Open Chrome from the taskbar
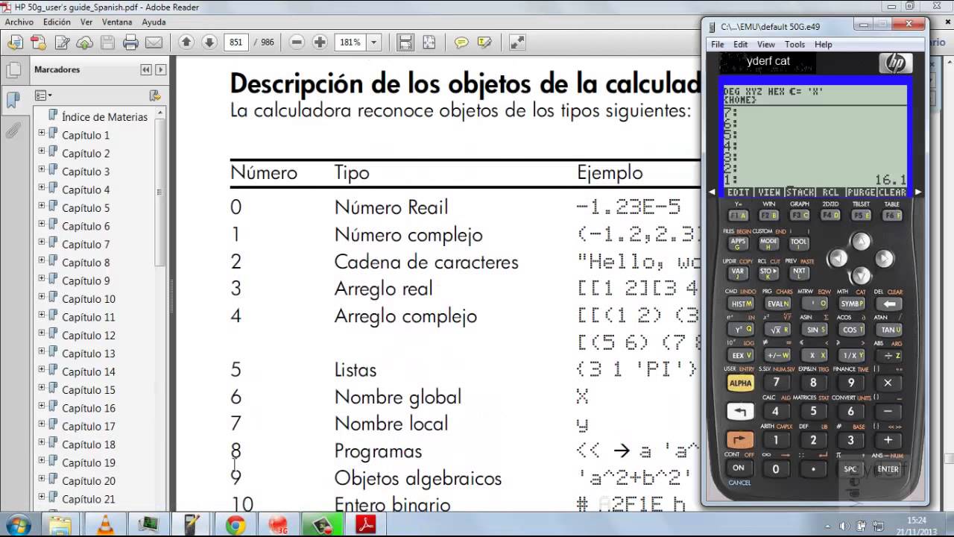This screenshot has height=537, width=954. [236, 525]
